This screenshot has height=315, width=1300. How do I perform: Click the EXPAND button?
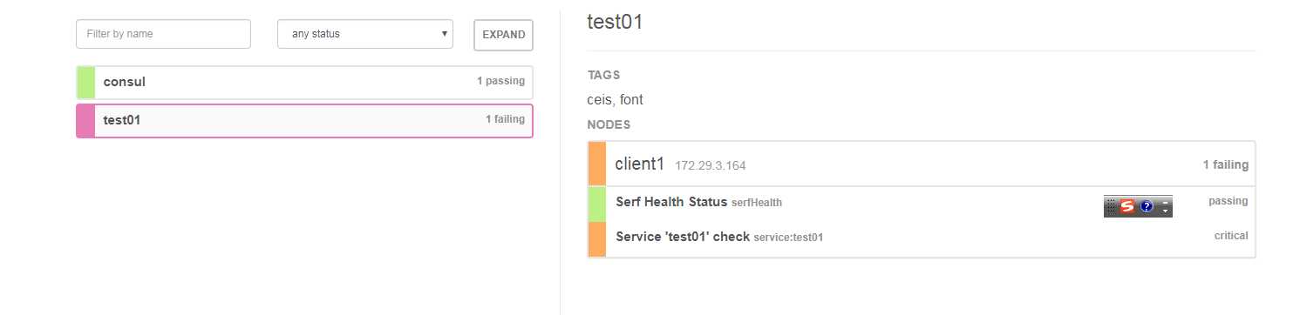click(503, 35)
